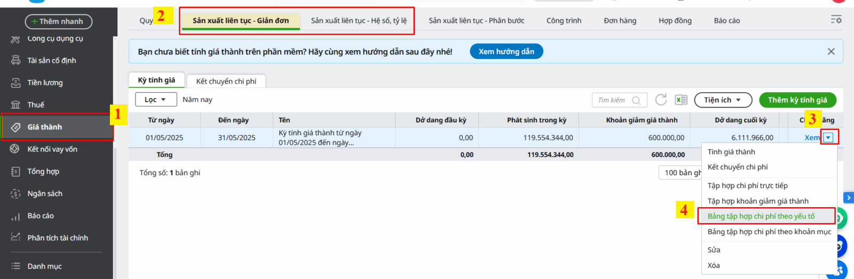Image resolution: width=854 pixels, height=279 pixels.
Task: Select Tính giá thành from the menu
Action: pyautogui.click(x=731, y=152)
